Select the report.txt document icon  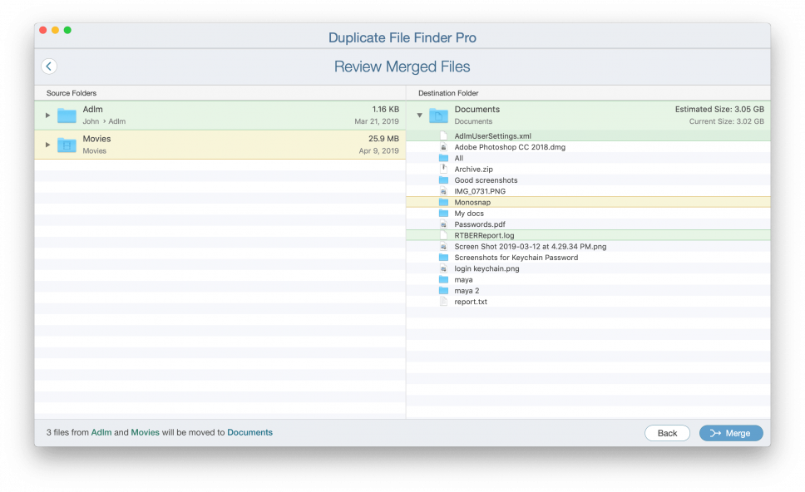442,302
